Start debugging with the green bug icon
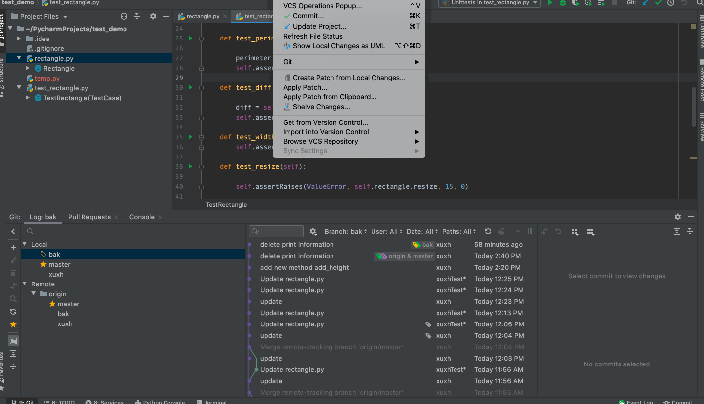The width and height of the screenshot is (704, 404). coord(562,3)
